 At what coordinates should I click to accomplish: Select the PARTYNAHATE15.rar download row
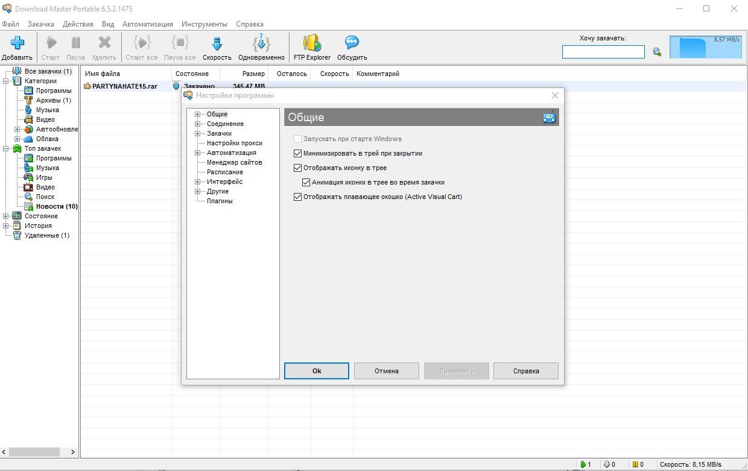tap(414, 86)
